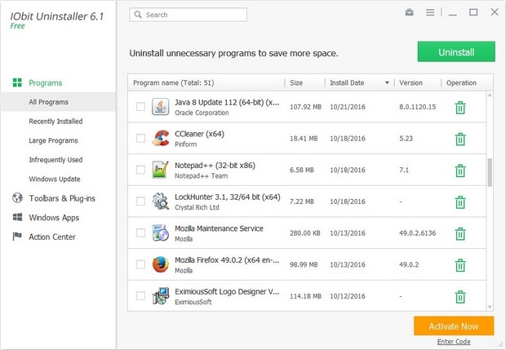Click the 107.92 MB size value
This screenshot has height=350, width=506.
point(305,107)
